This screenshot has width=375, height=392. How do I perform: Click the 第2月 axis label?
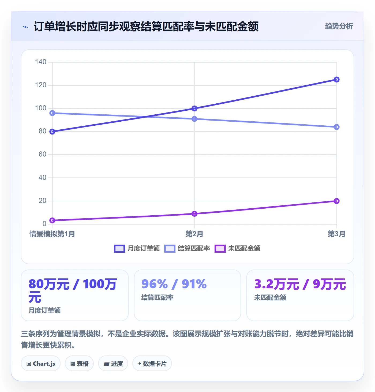[x=194, y=234]
